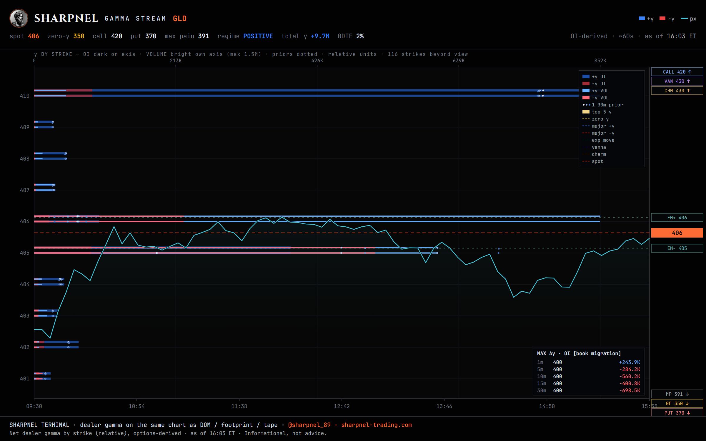Click the 408 strike axis label

(24, 159)
